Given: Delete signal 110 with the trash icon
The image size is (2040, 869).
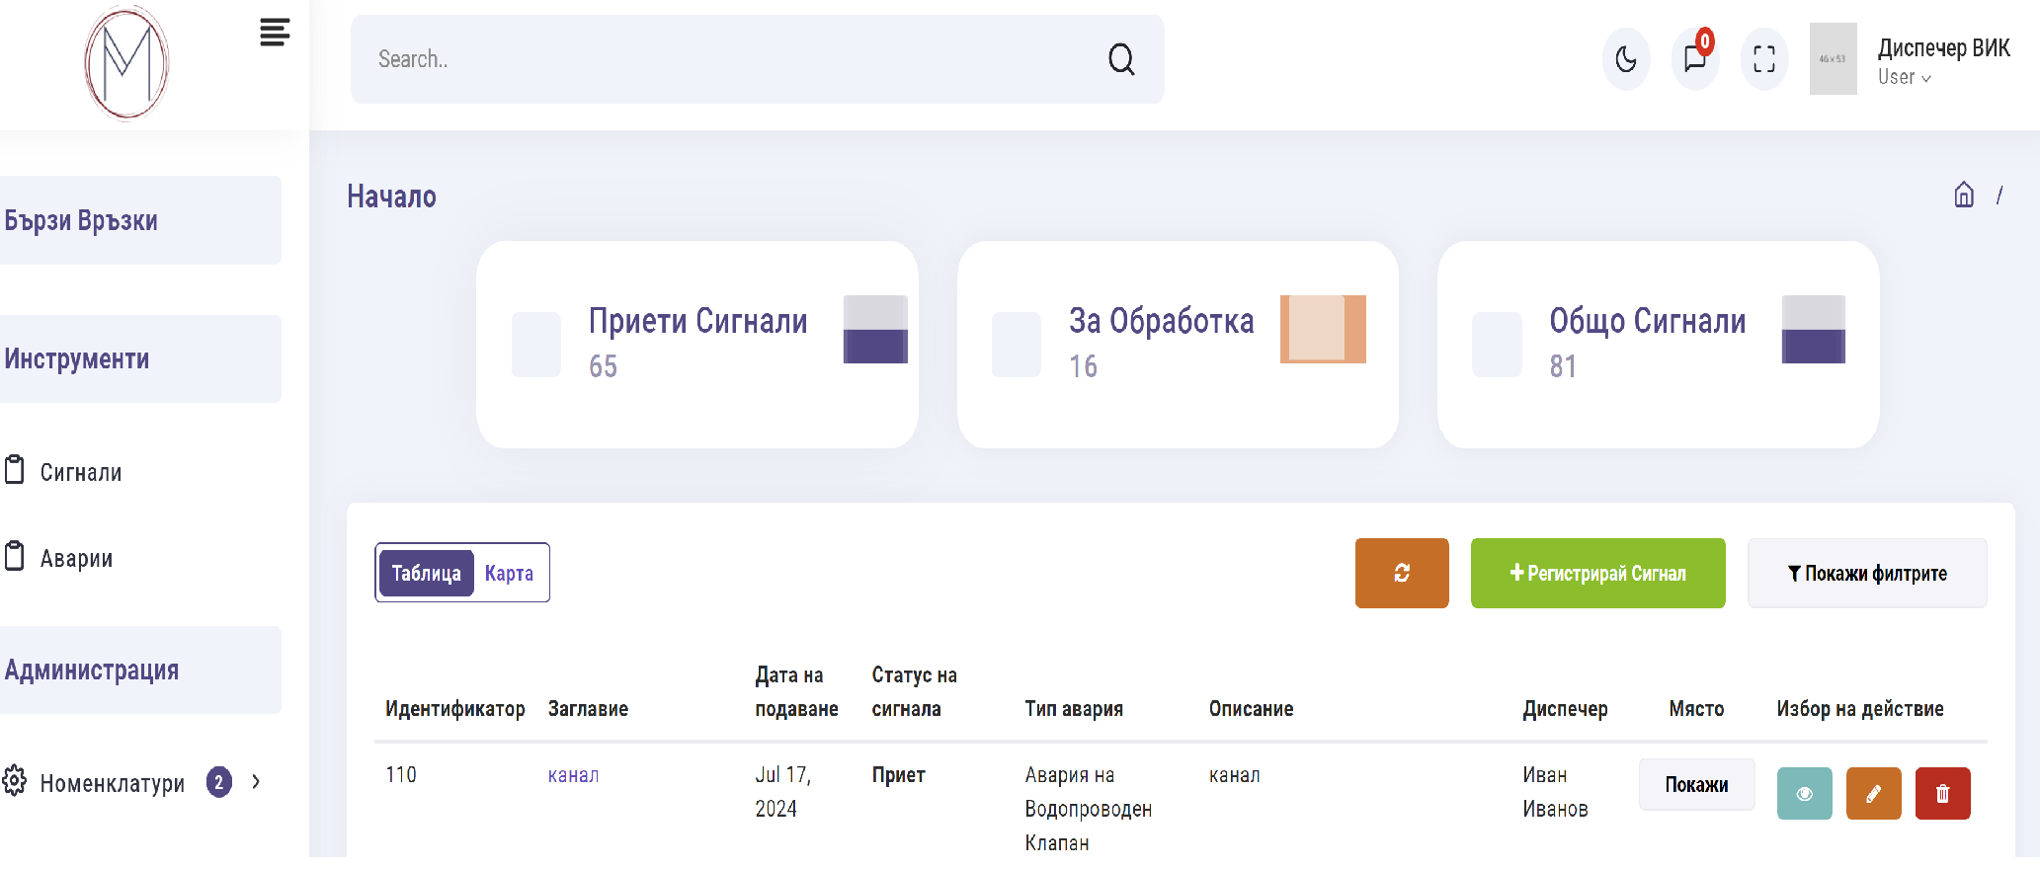Looking at the screenshot, I should point(1942,794).
